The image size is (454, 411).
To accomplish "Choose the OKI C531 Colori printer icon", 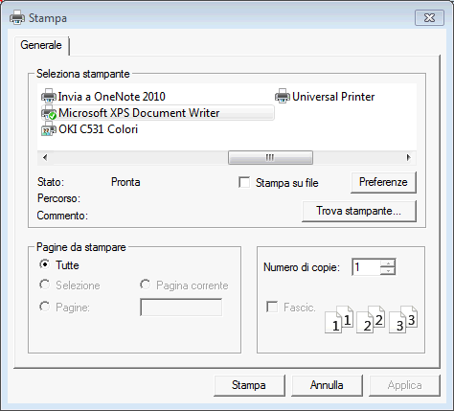I will click(49, 129).
